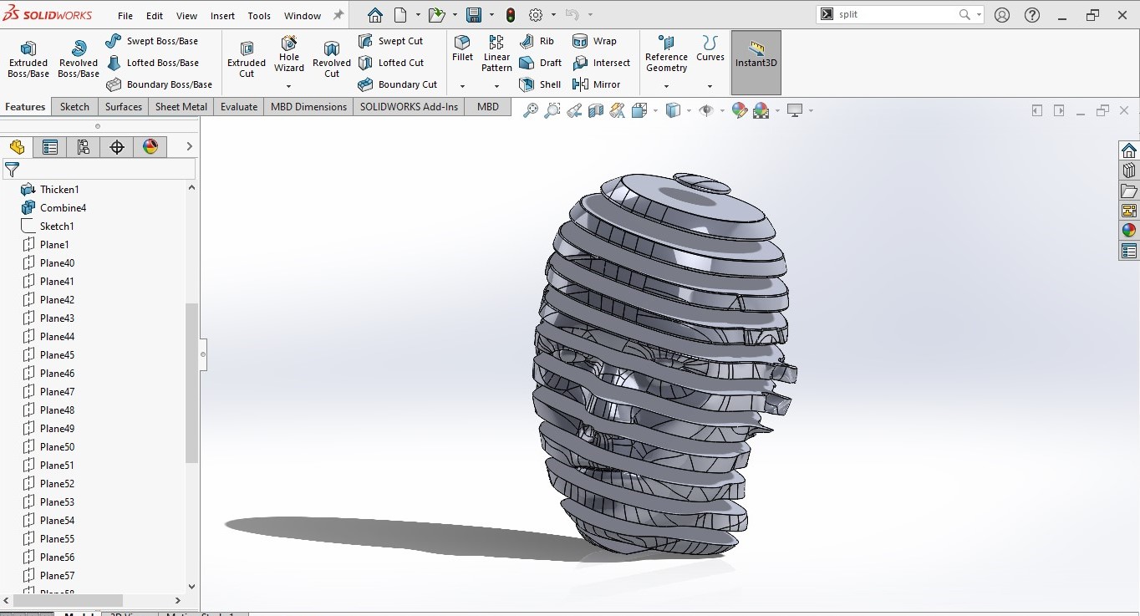Open the DimXpertManager tab icon
Viewport: 1140px width, 616px height.
[117, 147]
